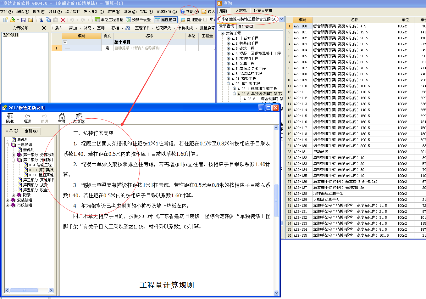Click help contents horizontal scrollbar right arrow

click(x=51, y=291)
